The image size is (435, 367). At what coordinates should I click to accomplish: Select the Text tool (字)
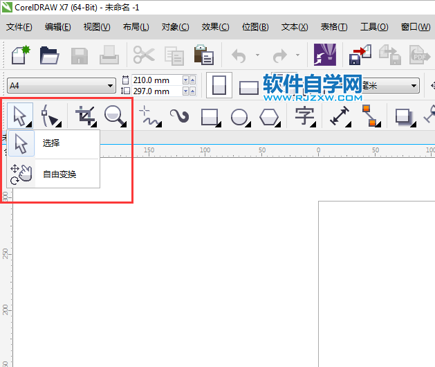305,116
